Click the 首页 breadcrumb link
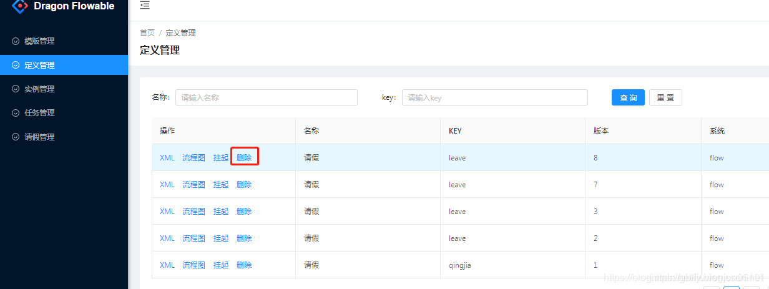Screen dimensions: 769x289 [x=147, y=32]
